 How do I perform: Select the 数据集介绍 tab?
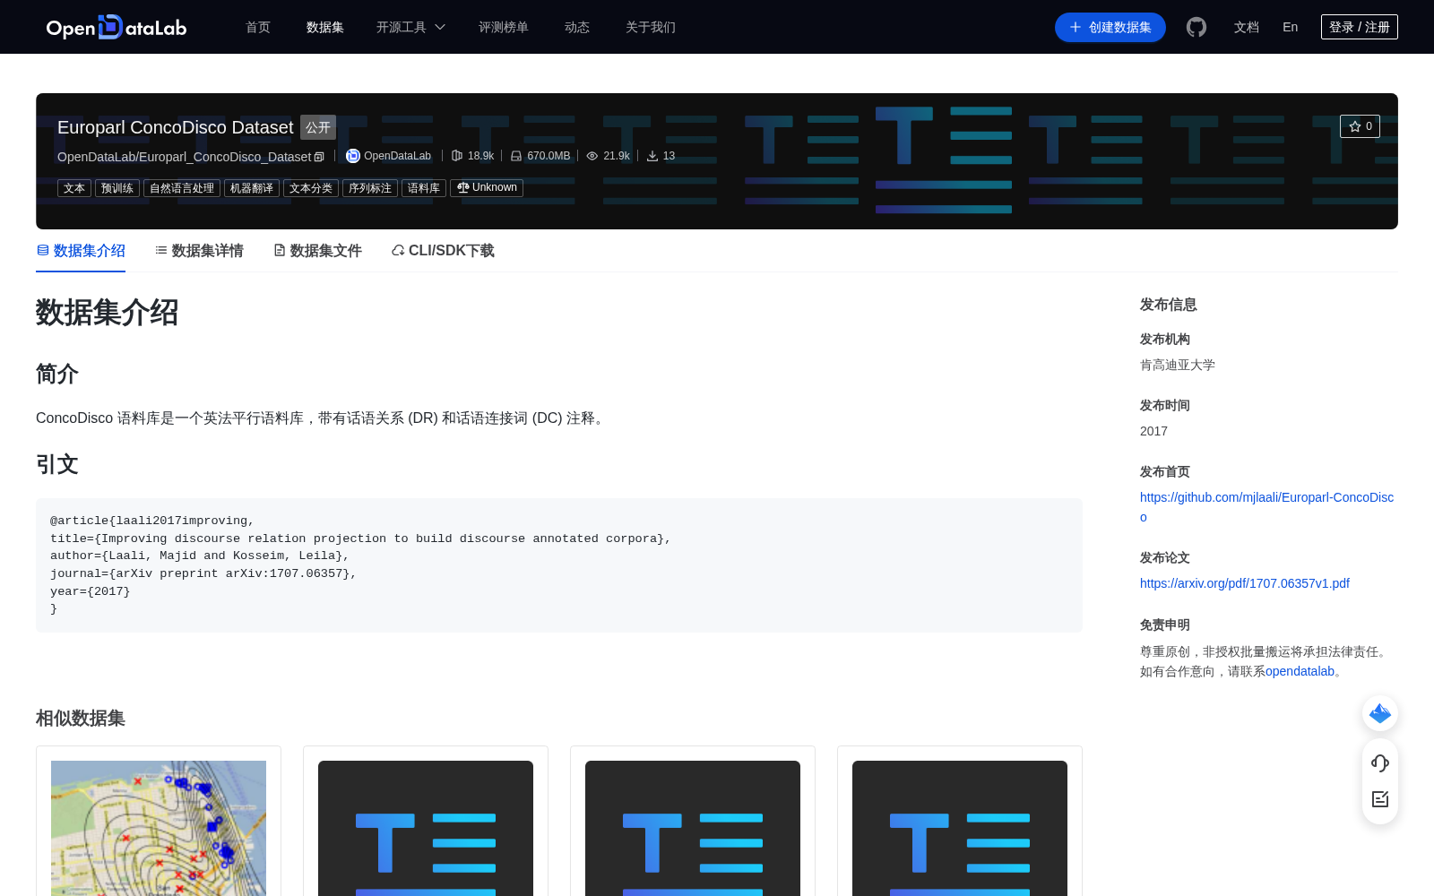click(x=81, y=251)
